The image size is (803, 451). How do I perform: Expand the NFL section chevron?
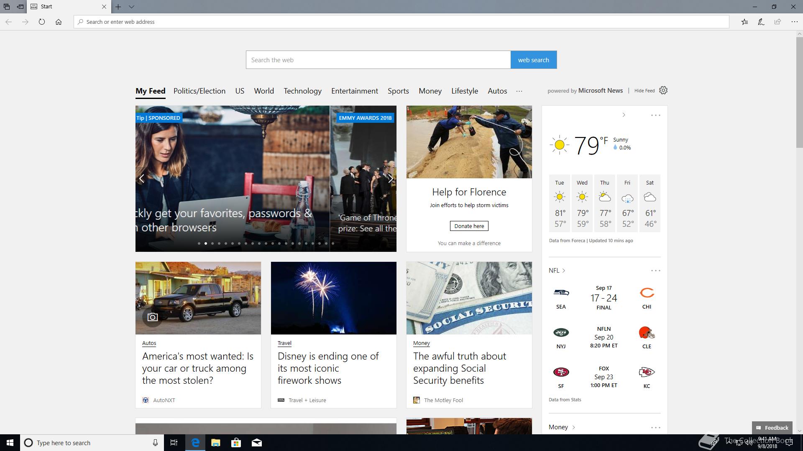coord(564,271)
